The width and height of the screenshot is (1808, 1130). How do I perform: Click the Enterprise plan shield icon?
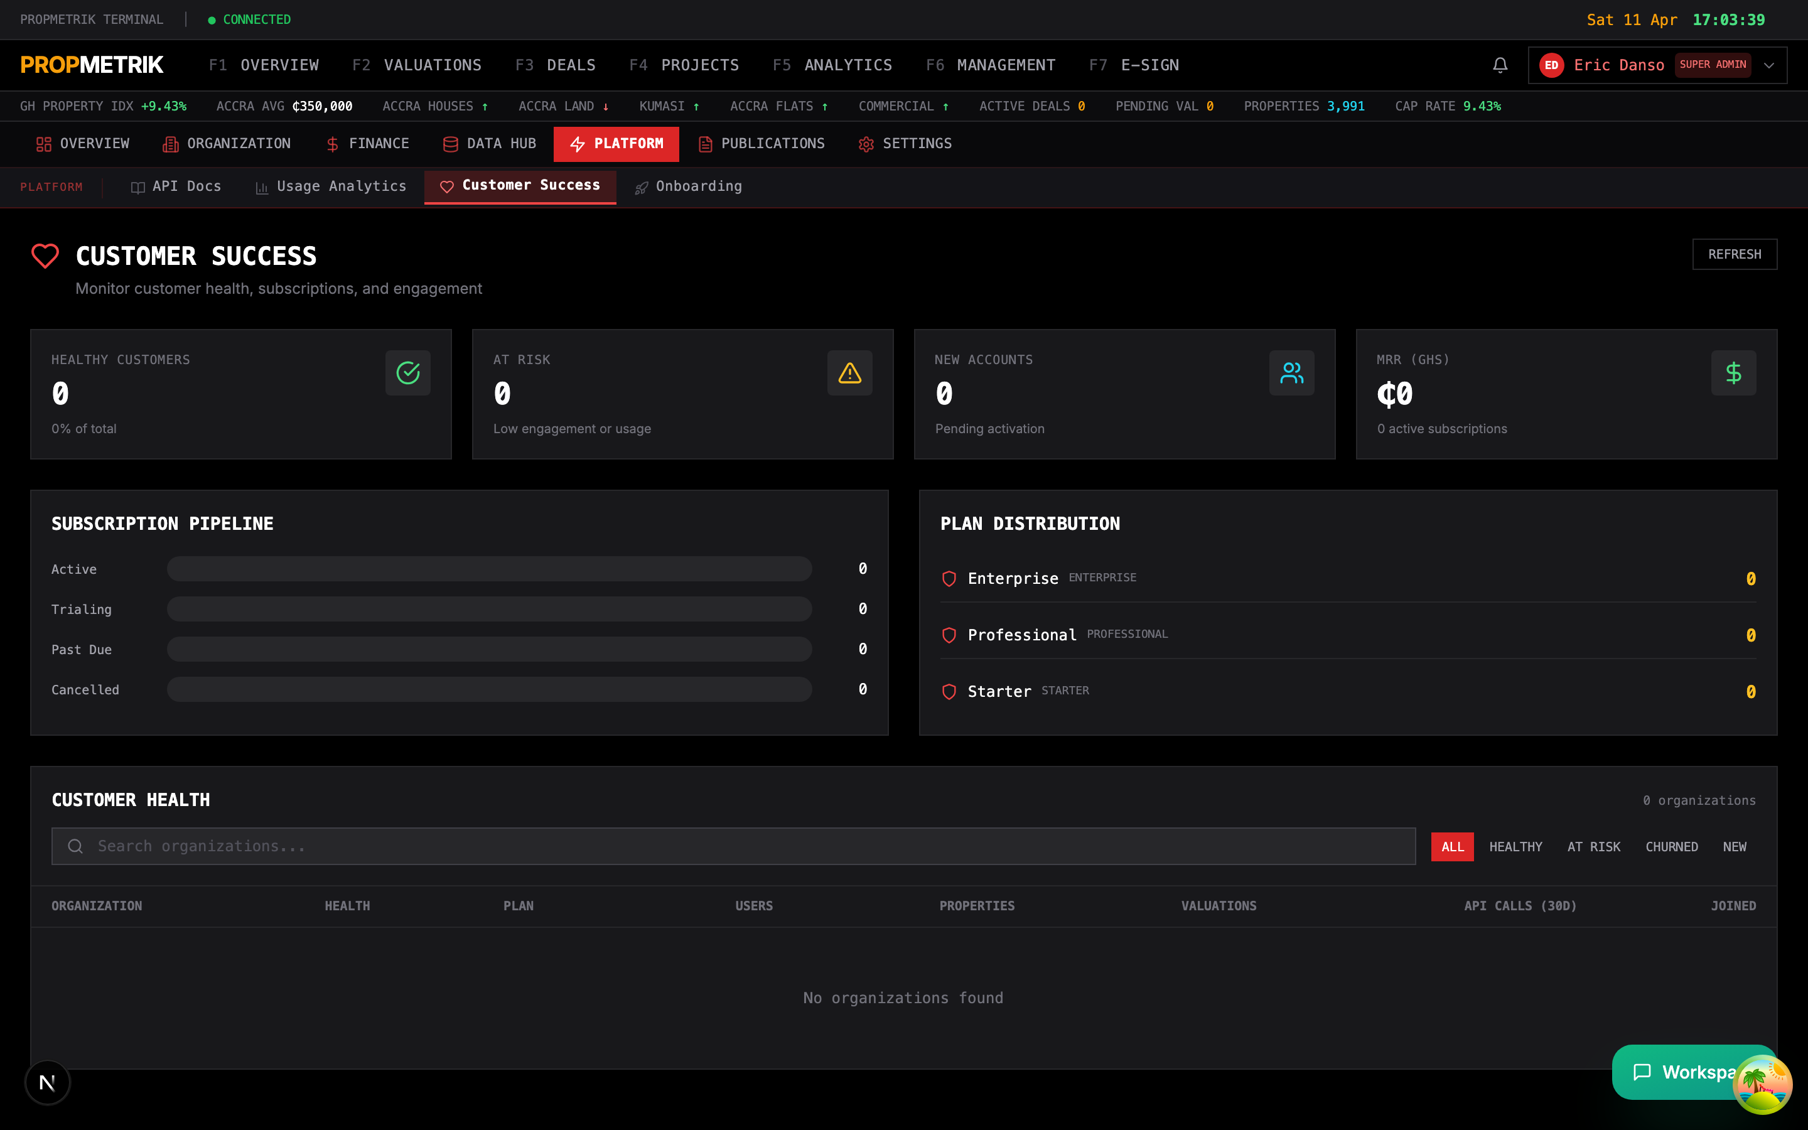pos(949,578)
